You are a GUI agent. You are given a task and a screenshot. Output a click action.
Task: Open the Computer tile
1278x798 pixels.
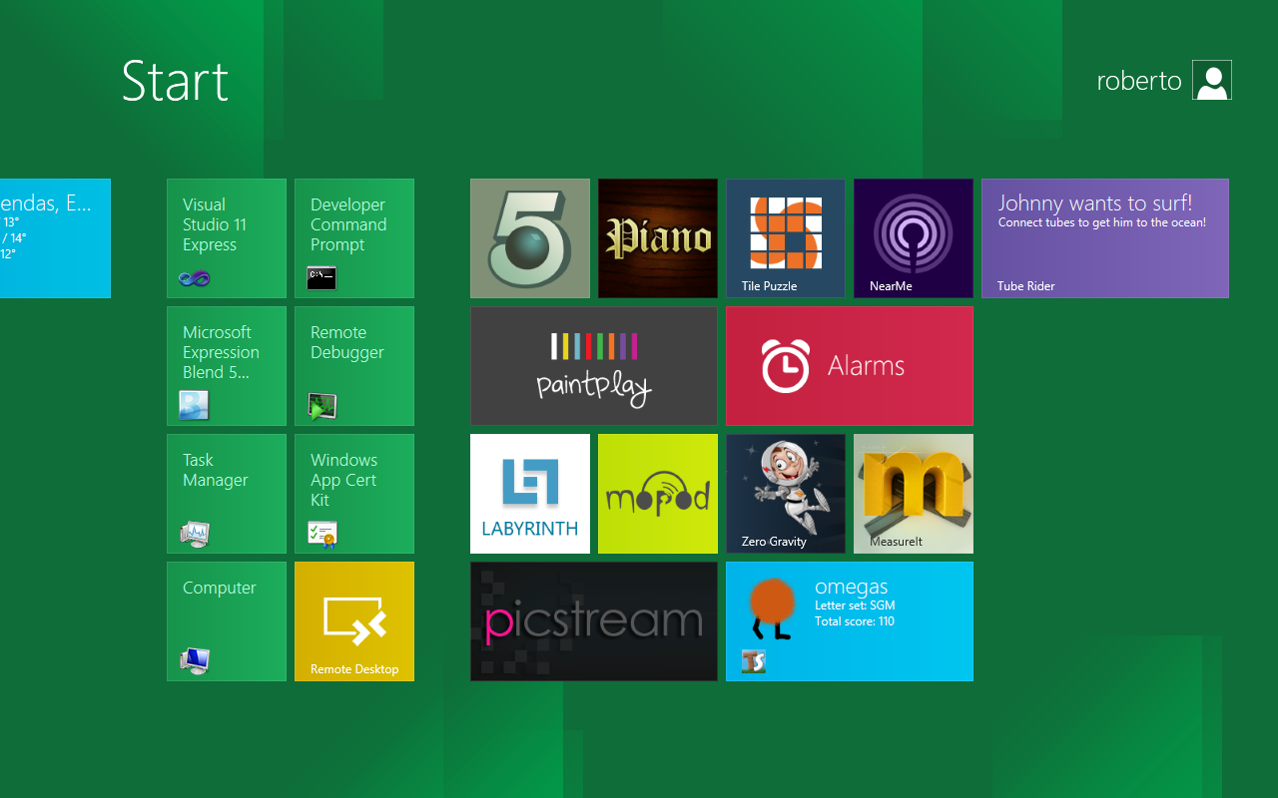(x=227, y=621)
